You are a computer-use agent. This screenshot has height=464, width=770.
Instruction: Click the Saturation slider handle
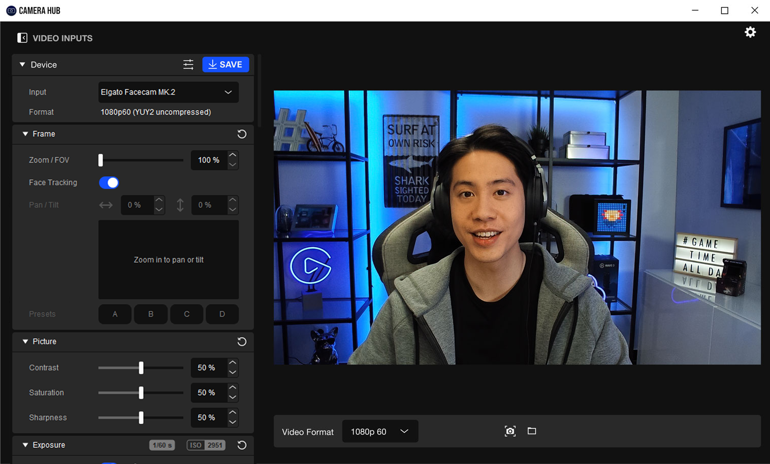click(x=141, y=392)
